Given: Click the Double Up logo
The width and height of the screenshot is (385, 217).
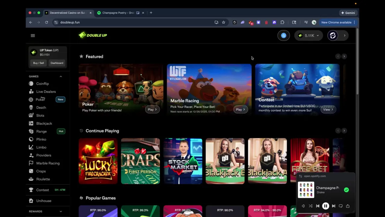Looking at the screenshot, I should (x=93, y=35).
